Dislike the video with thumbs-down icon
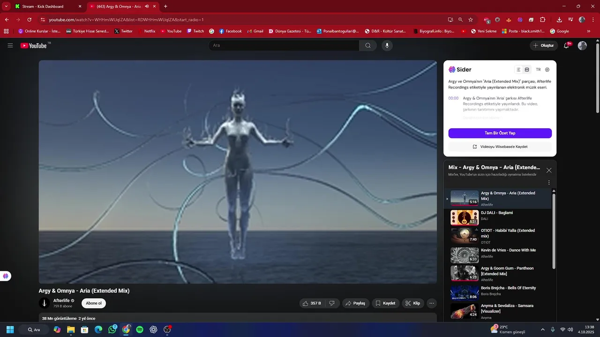Image resolution: width=600 pixels, height=337 pixels. click(x=332, y=303)
